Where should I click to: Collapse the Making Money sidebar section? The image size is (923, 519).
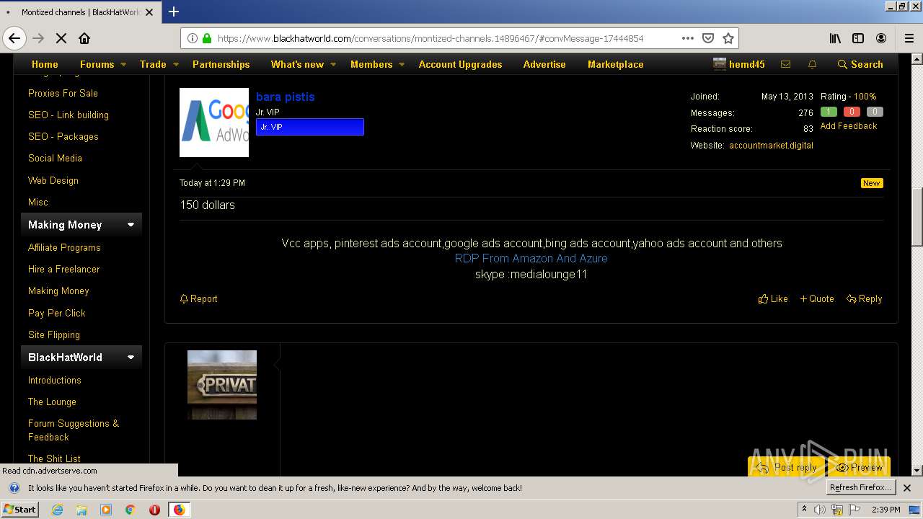pos(131,225)
